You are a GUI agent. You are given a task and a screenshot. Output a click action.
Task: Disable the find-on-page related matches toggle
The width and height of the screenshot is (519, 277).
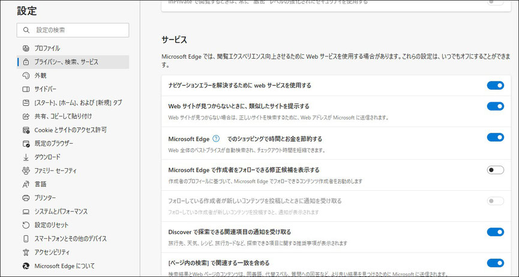pyautogui.click(x=495, y=263)
